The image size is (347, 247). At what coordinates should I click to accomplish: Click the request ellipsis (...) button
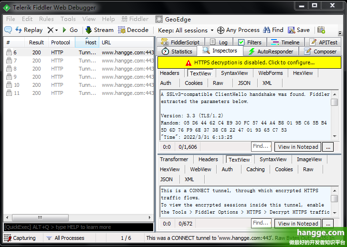[328, 147]
